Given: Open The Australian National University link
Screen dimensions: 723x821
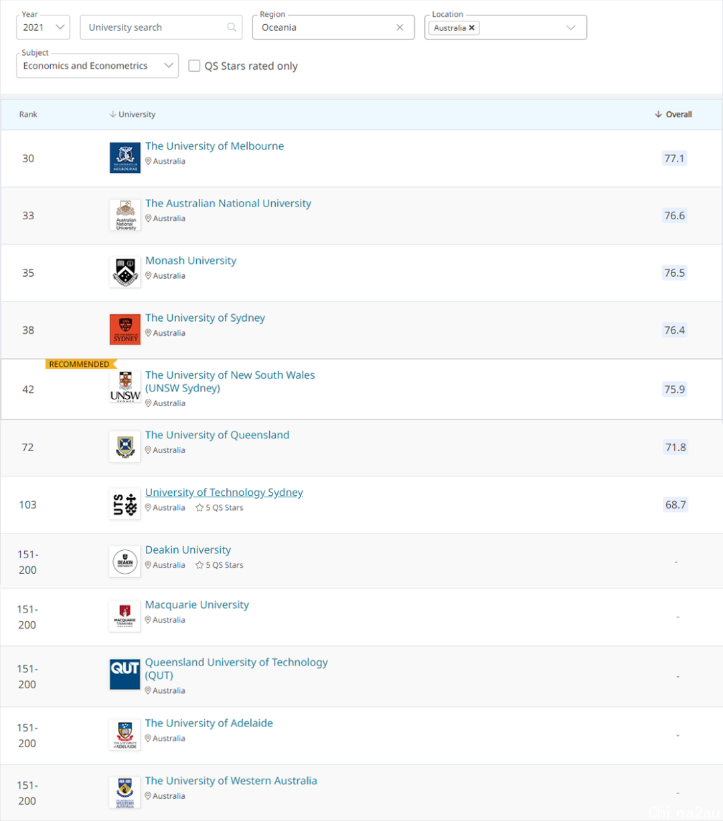Looking at the screenshot, I should 228,203.
